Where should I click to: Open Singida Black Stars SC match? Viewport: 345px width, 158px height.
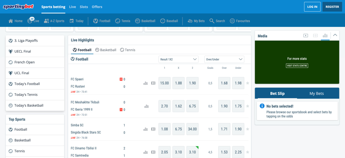86,132
